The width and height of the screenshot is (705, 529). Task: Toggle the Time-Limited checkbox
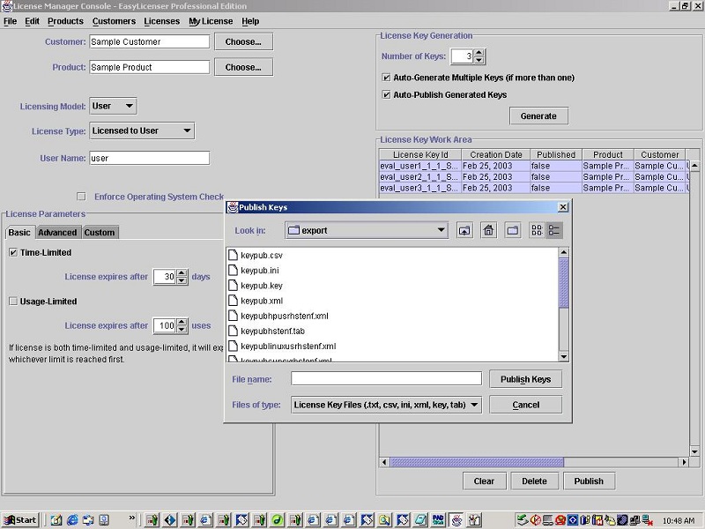click(13, 252)
